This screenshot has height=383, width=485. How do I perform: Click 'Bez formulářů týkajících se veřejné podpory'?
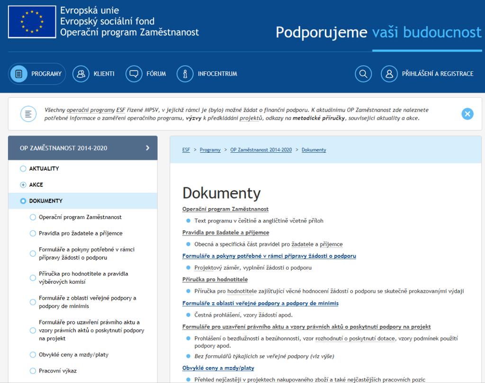(264, 356)
